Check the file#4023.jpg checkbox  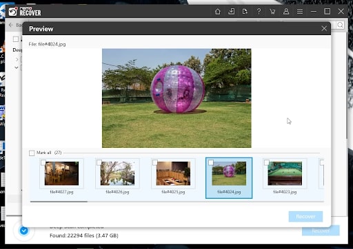click(267, 162)
